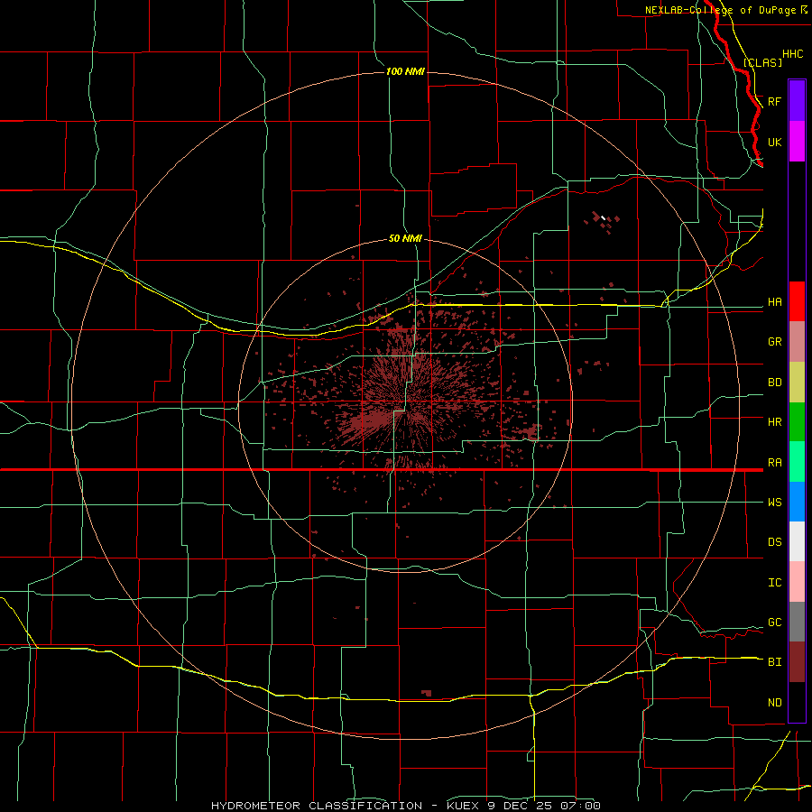Click the HR legend label
This screenshot has height=812, width=812.
click(x=774, y=422)
